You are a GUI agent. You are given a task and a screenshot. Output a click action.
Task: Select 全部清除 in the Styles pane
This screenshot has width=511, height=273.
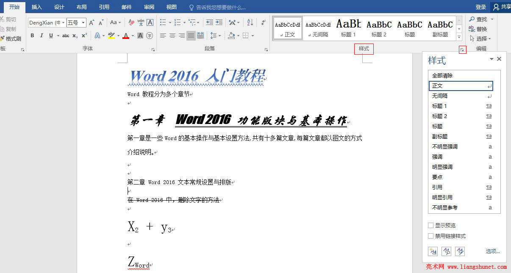(461, 76)
